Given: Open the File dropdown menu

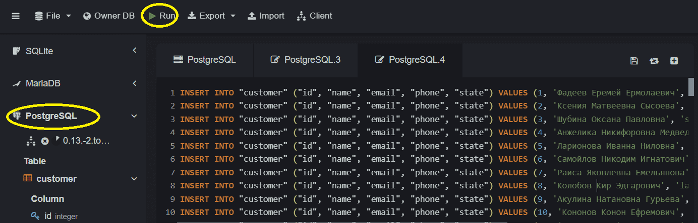Looking at the screenshot, I should point(53,16).
